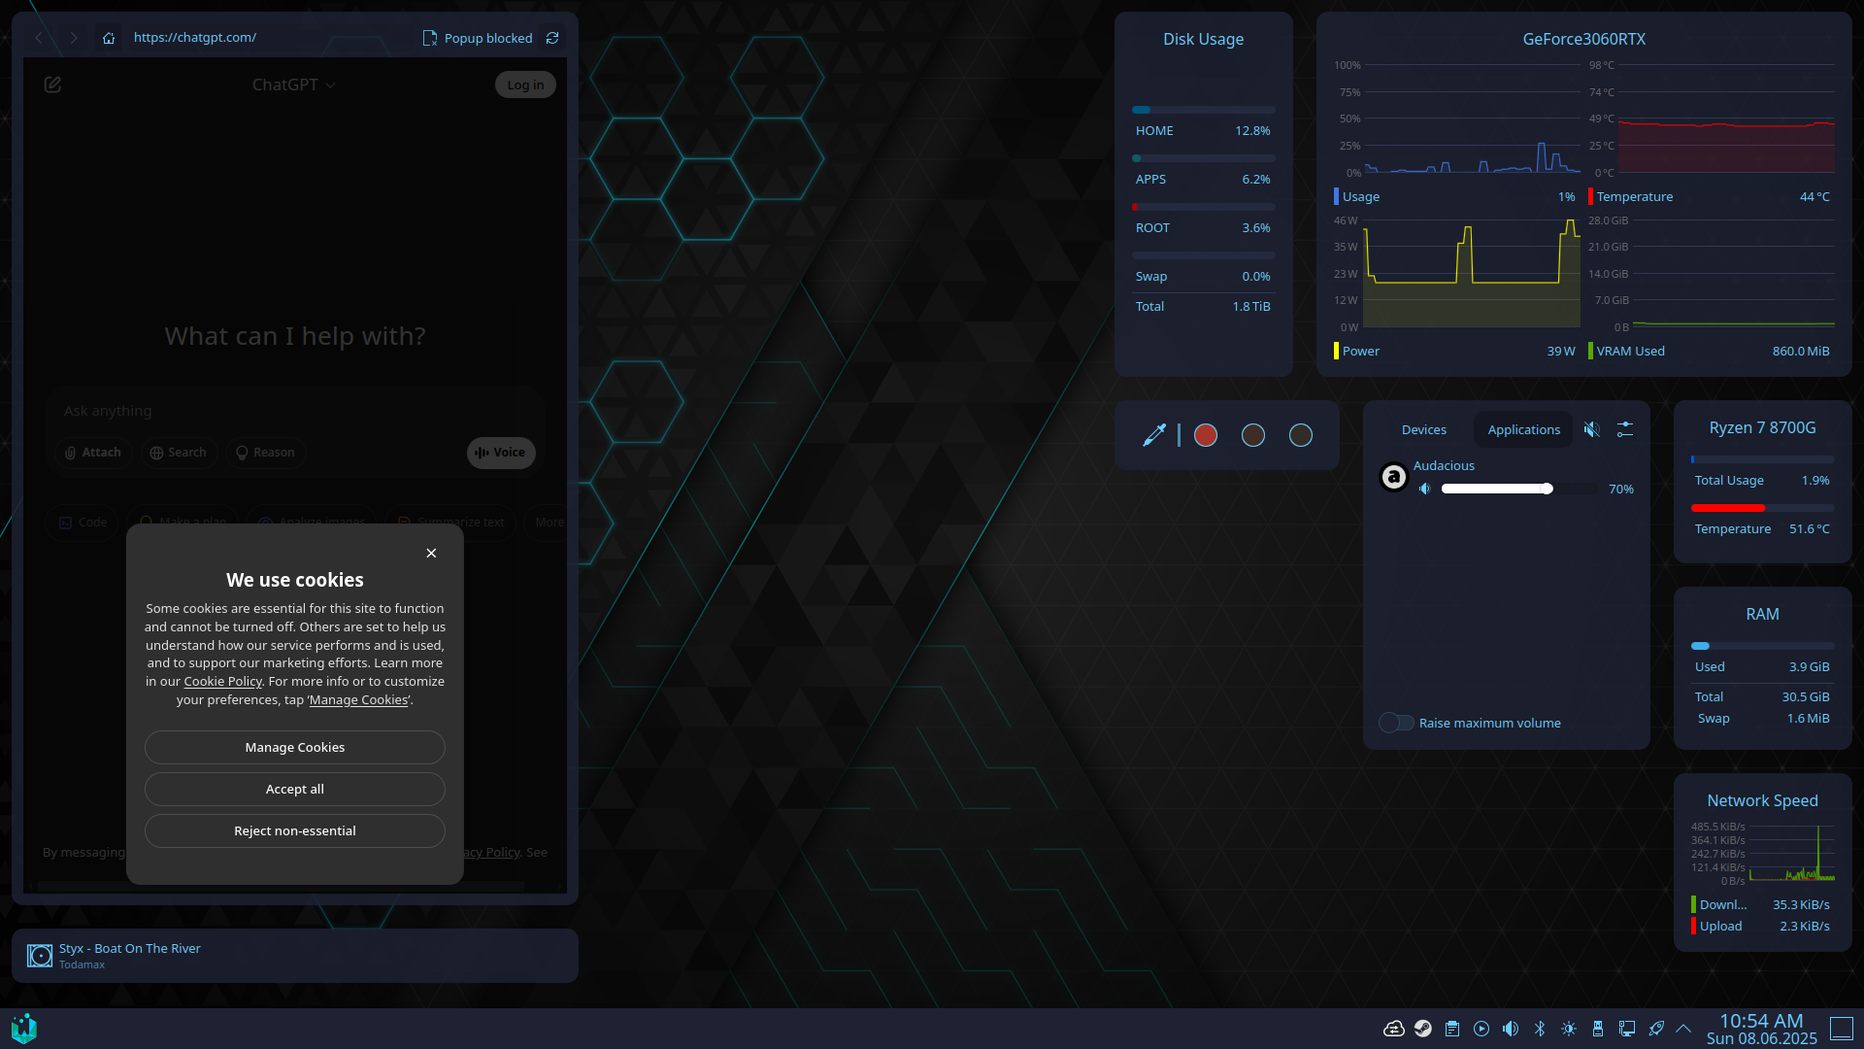Image resolution: width=1864 pixels, height=1049 pixels.
Task: Click the VRAM Used reading
Action: click(1711, 352)
